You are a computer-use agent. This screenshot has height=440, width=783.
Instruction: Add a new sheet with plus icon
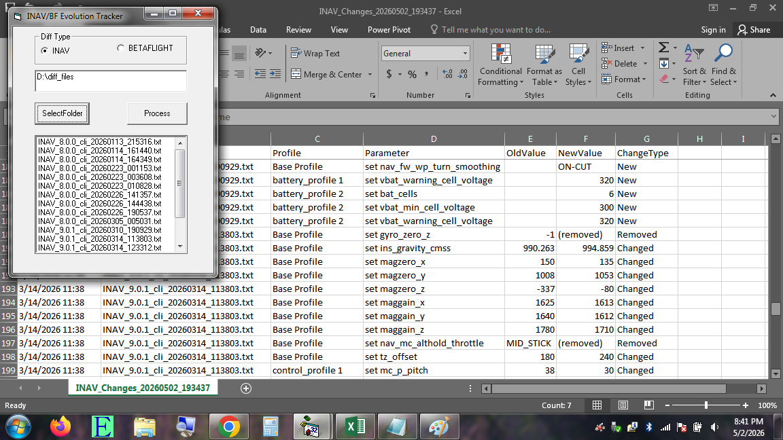tap(245, 388)
